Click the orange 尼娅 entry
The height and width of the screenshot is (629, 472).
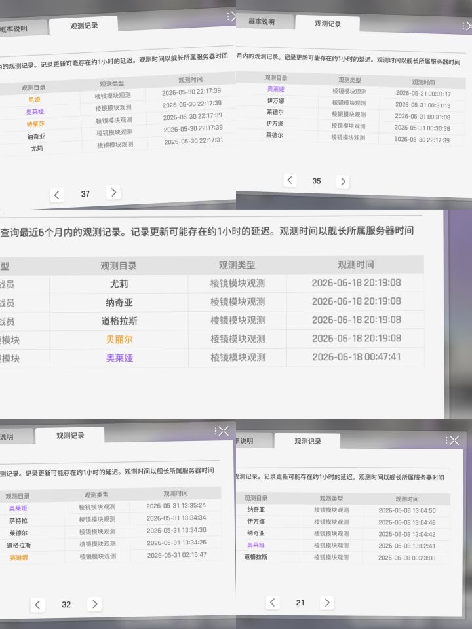pyautogui.click(x=34, y=100)
